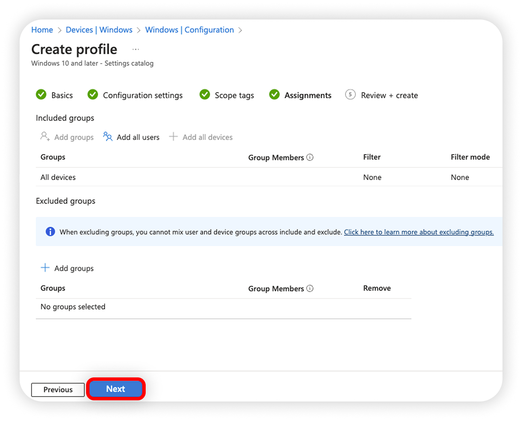Image resolution: width=522 pixels, height=421 pixels.
Task: Click info icon beside included Group Members
Action: click(x=310, y=157)
